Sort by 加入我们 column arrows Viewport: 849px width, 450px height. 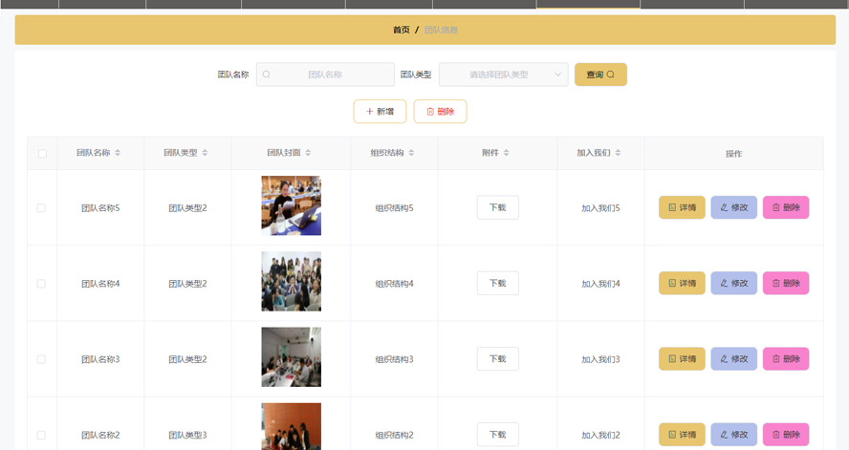(x=618, y=153)
